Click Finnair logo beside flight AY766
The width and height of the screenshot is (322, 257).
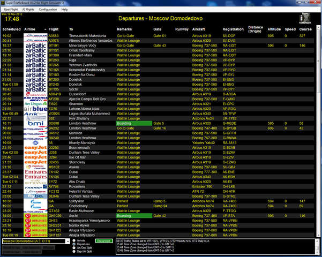point(35,186)
